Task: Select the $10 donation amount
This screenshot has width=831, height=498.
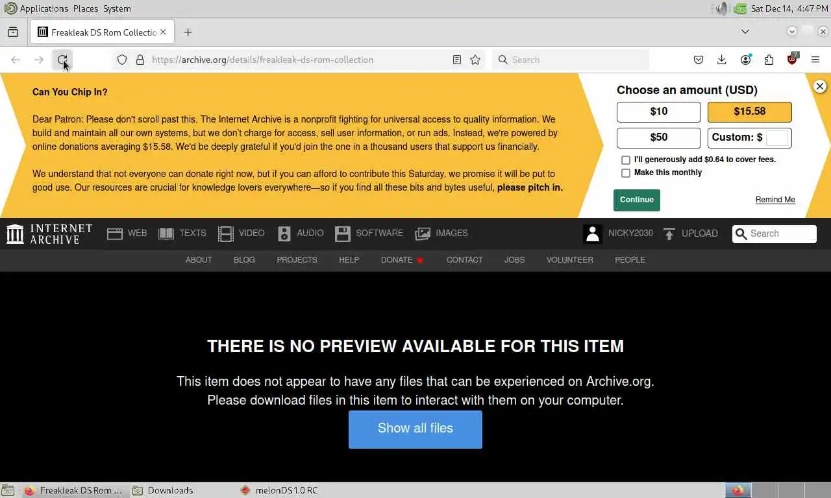Action: click(659, 112)
